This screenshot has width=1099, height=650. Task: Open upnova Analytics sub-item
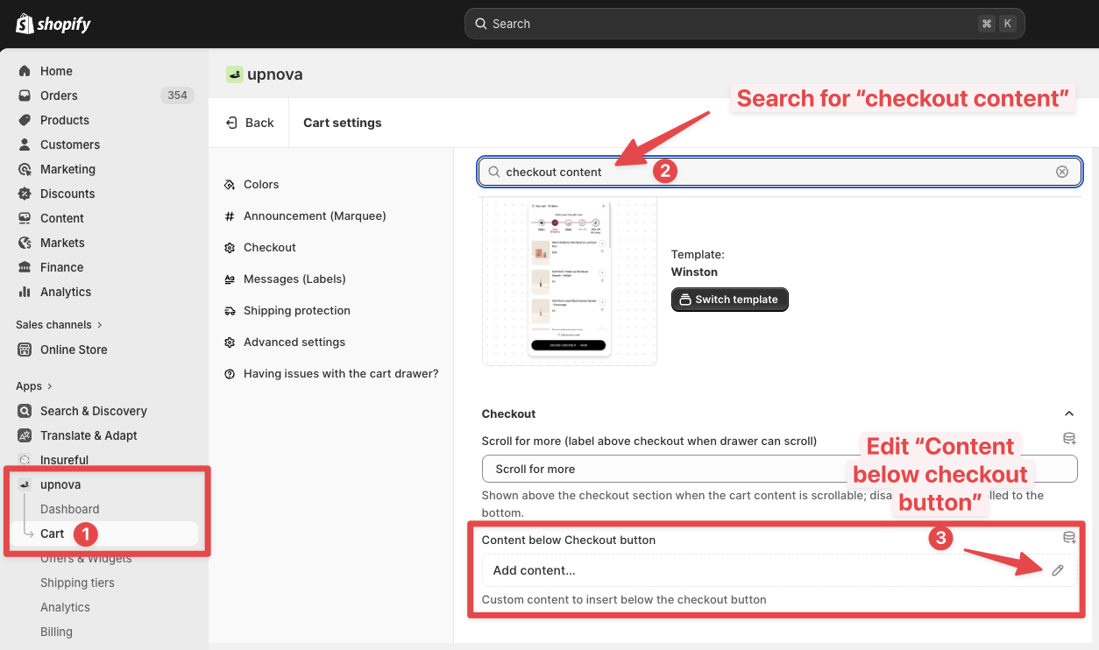(x=65, y=607)
